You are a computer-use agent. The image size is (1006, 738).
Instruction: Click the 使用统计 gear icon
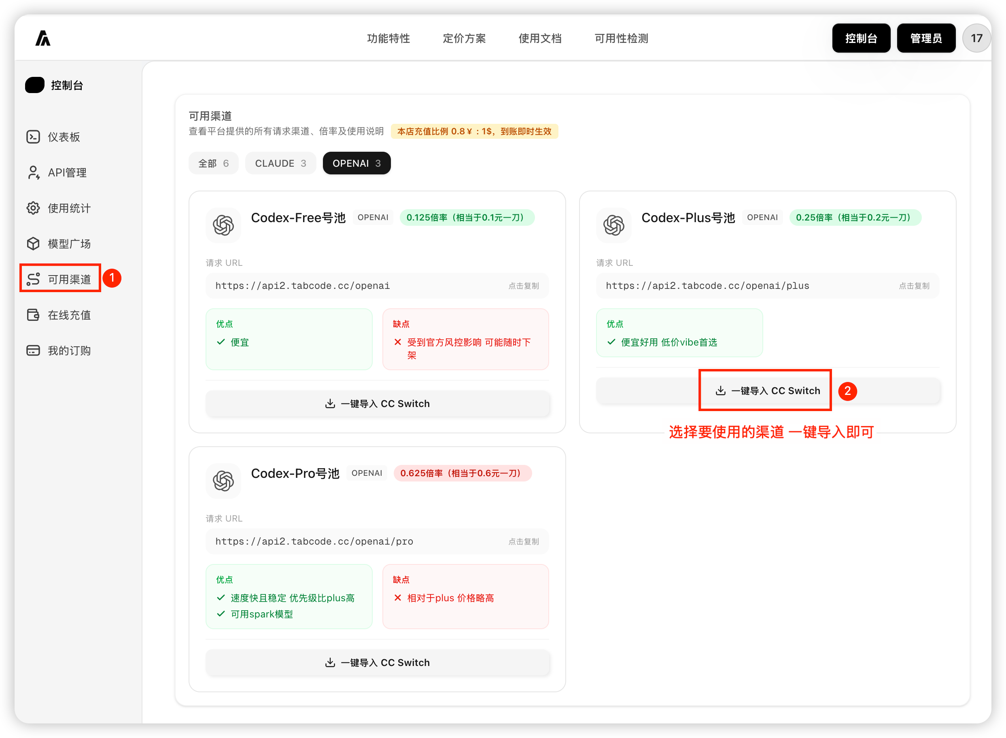33,208
